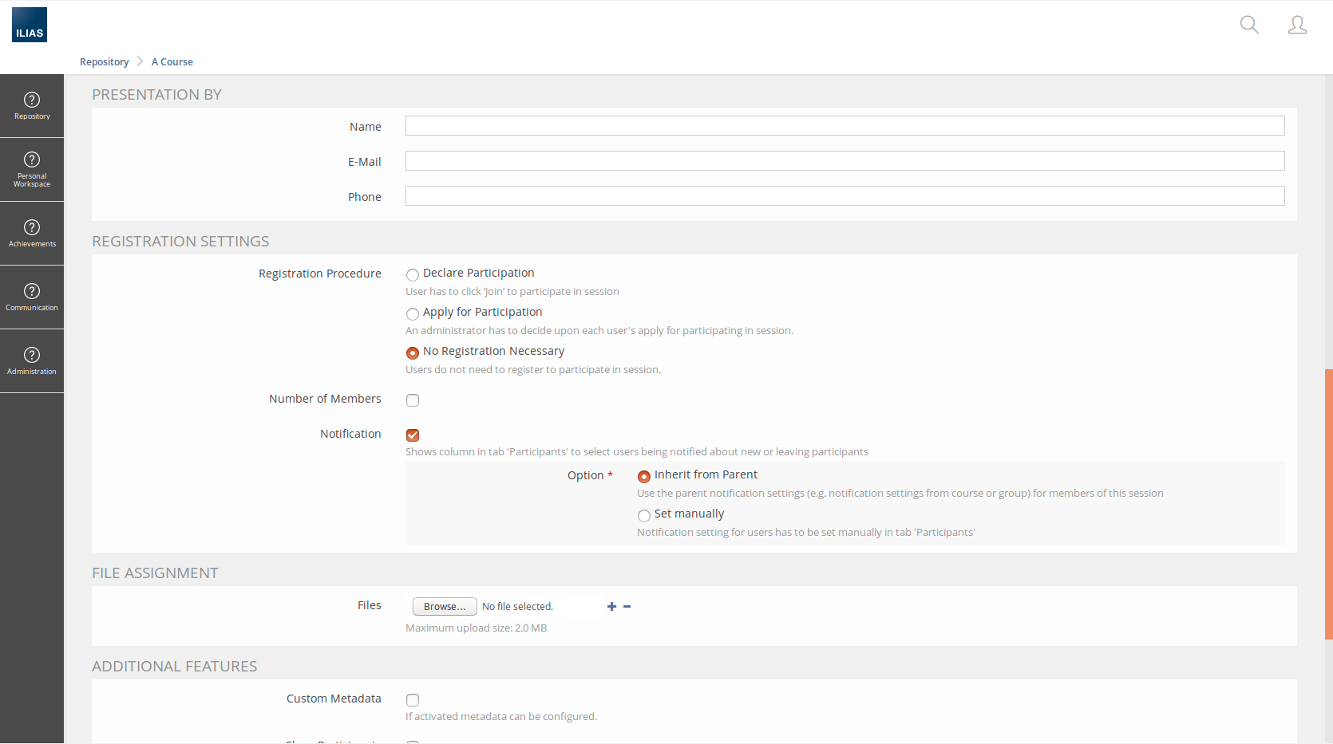The height and width of the screenshot is (744, 1333).
Task: Open A Course breadcrumb link
Action: [x=172, y=62]
